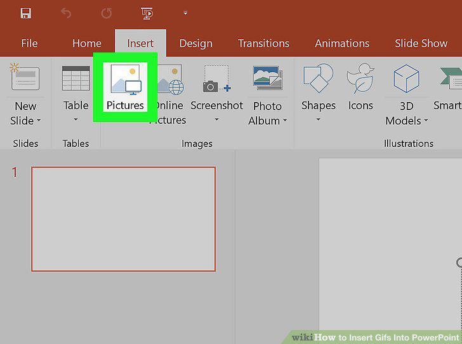Click the Save floppy disk icon
462x344 pixels.
(x=25, y=13)
